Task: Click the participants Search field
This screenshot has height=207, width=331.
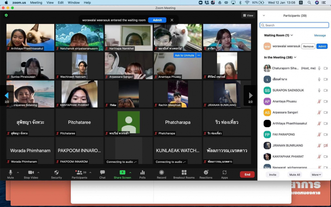Action: [294, 25]
